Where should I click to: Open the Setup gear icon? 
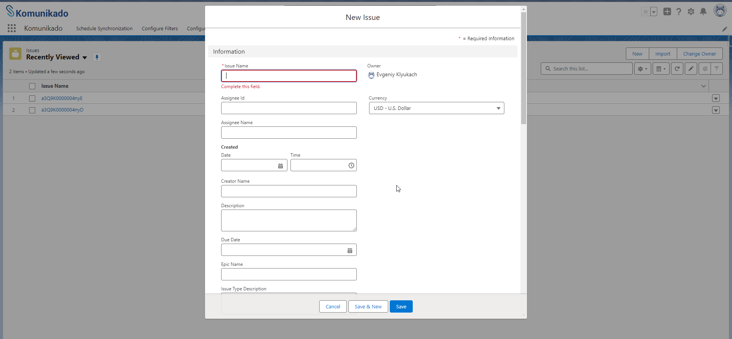pyautogui.click(x=691, y=11)
